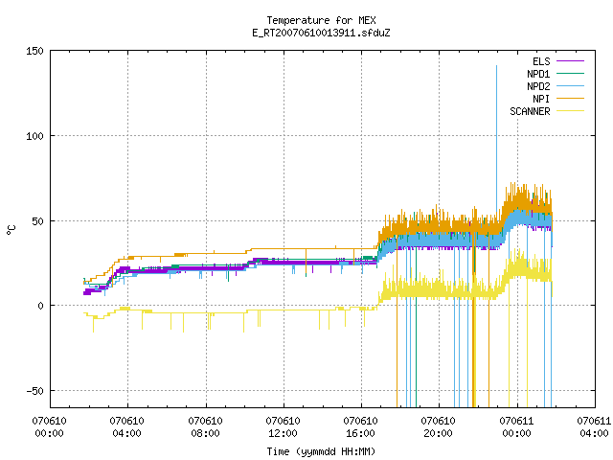
Task: Click the 150 y-axis tick label
Action: click(x=34, y=51)
